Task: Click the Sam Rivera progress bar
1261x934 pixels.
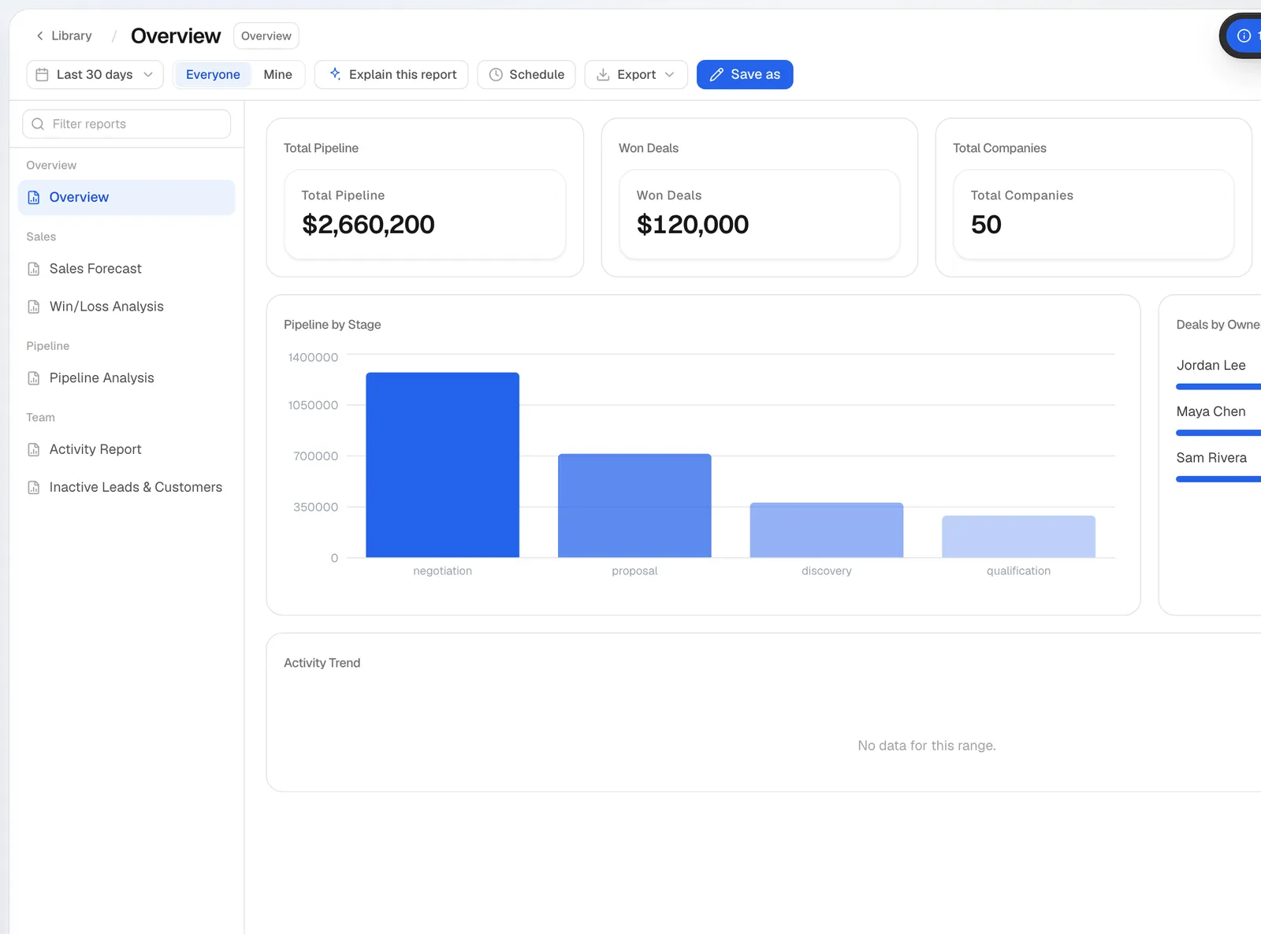Action: tap(1218, 478)
